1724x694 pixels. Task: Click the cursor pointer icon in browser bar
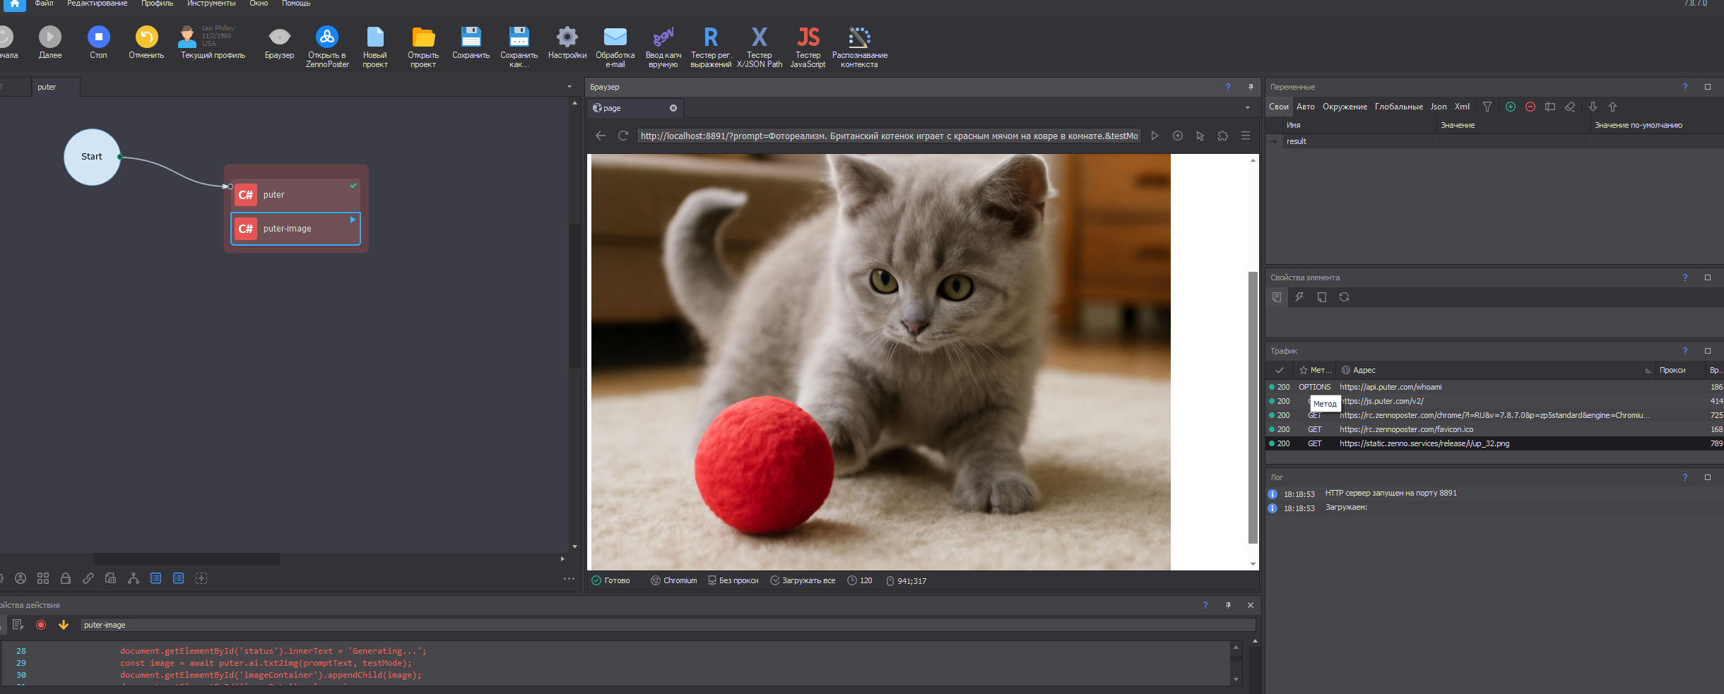click(1200, 136)
